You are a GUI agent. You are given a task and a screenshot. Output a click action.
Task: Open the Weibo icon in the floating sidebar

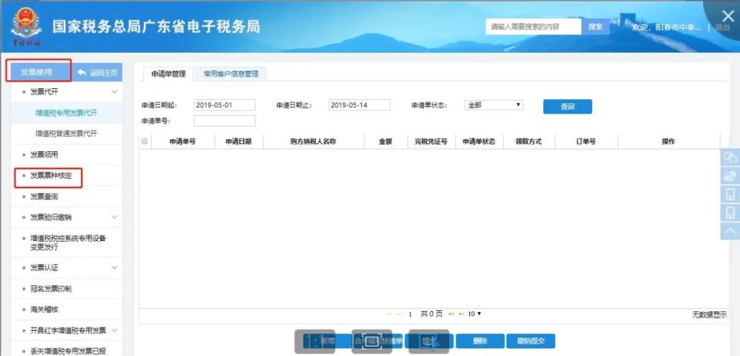(730, 176)
